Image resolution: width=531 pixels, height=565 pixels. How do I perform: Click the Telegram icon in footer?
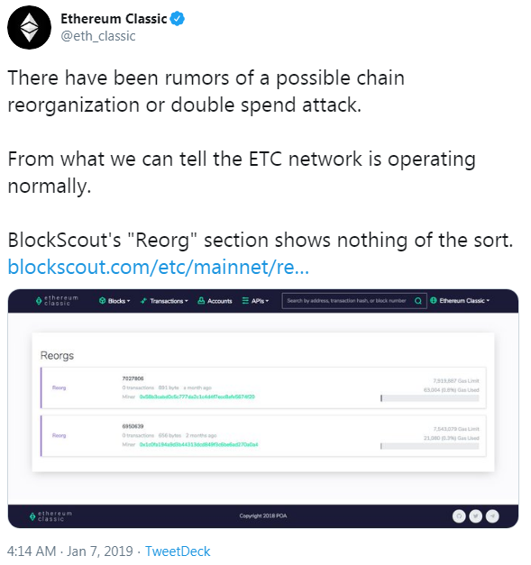(x=492, y=516)
